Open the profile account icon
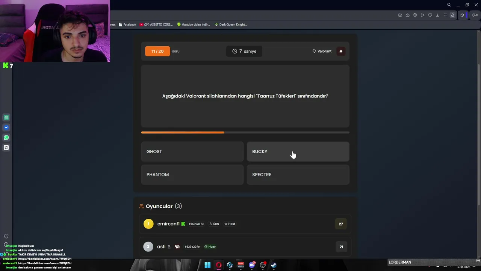Image resolution: width=481 pixels, height=271 pixels. click(452, 15)
